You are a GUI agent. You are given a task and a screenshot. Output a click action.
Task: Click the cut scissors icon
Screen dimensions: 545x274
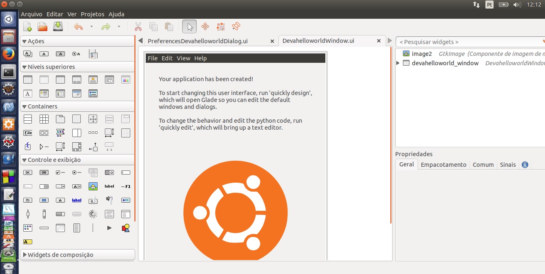point(138,27)
